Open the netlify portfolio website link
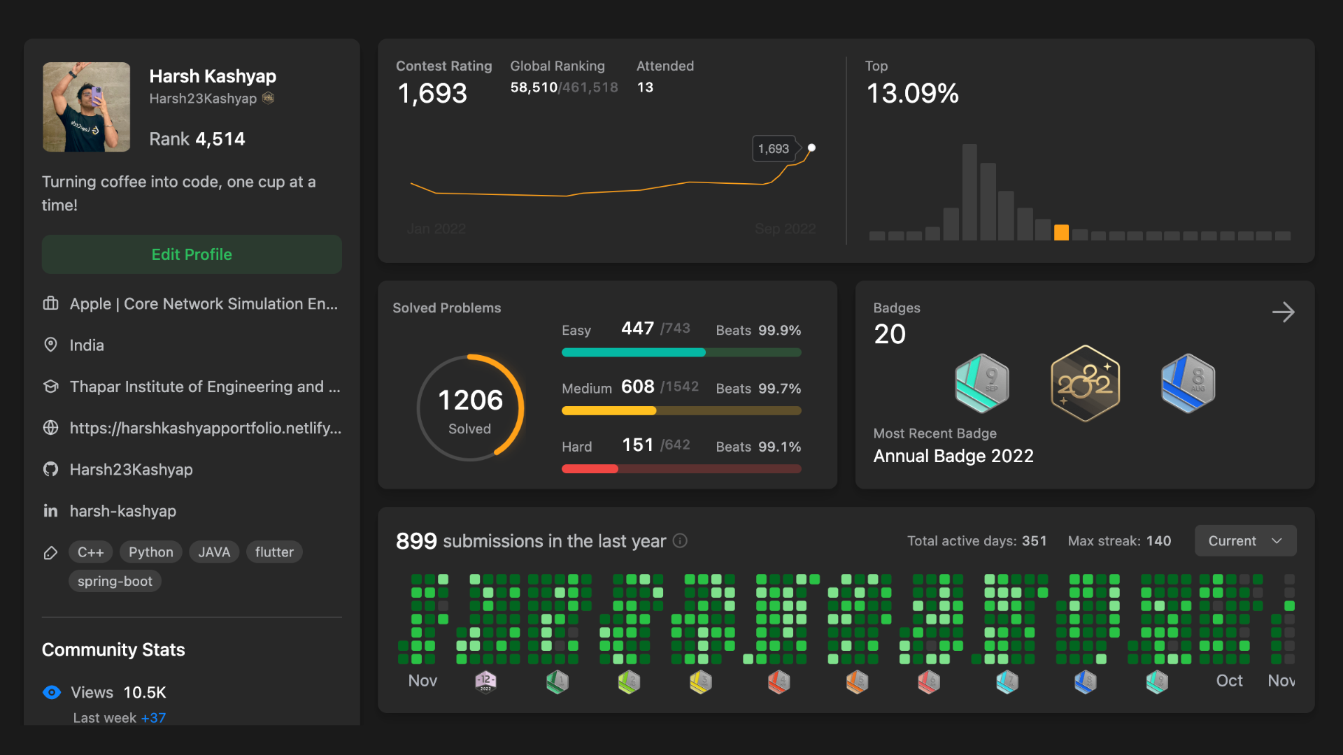This screenshot has height=755, width=1343. [205, 428]
